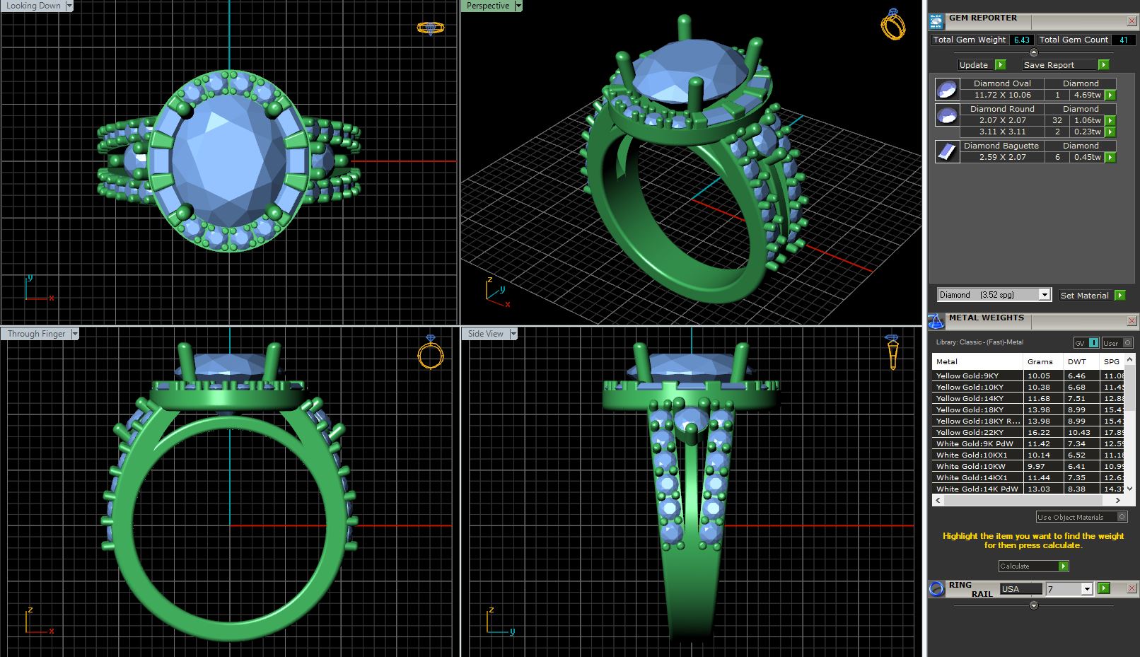This screenshot has height=657, width=1140.
Task: Click the Ring Rail blue ring icon
Action: click(936, 588)
